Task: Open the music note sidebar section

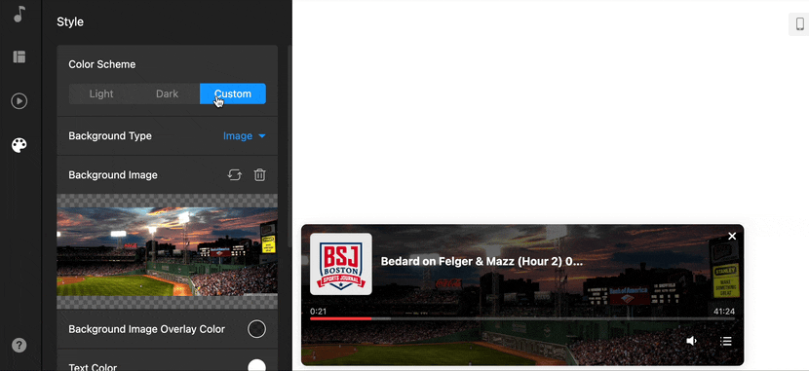Action: point(19,14)
